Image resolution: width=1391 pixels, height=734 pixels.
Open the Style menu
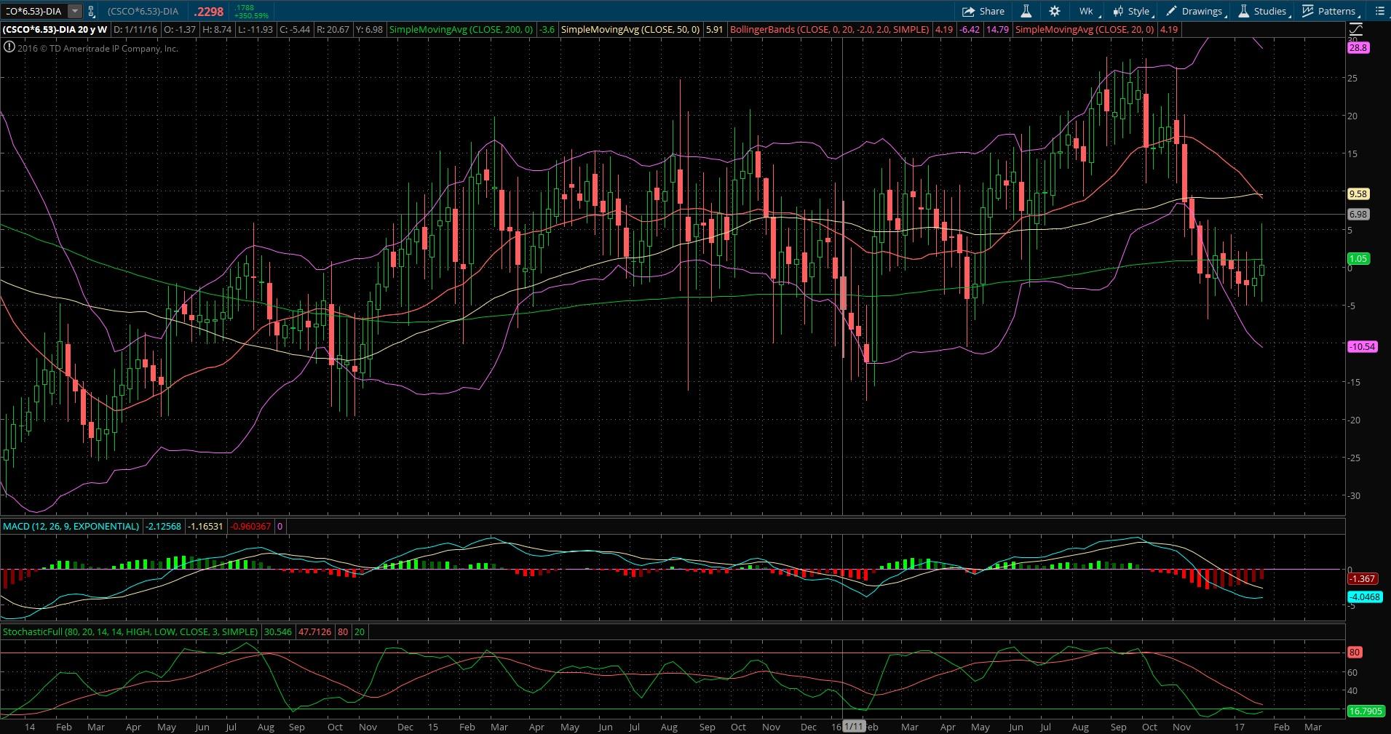(x=1132, y=11)
